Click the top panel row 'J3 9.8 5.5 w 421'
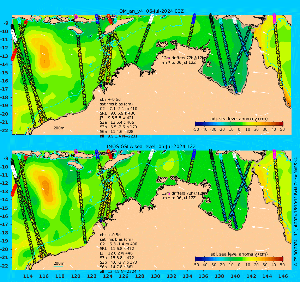This screenshot has width=300, height=282. point(116,118)
